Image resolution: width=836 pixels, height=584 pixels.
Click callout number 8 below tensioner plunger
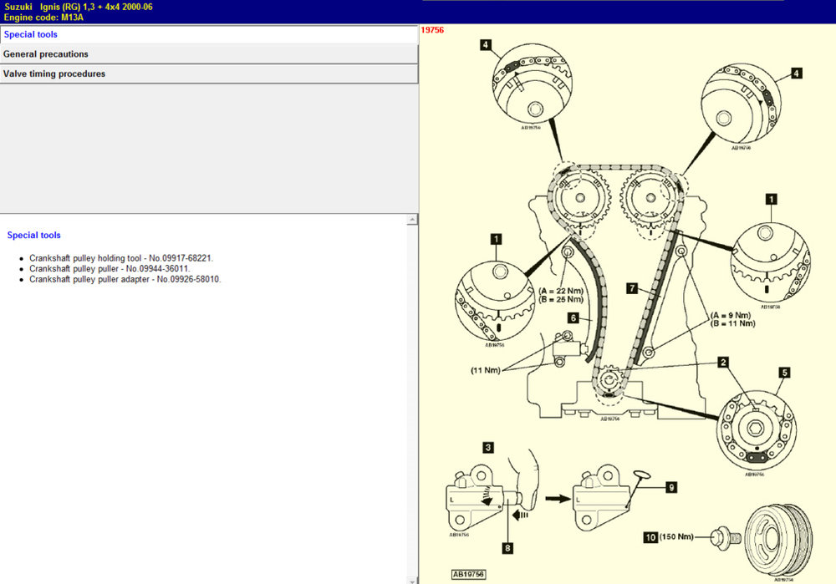pos(507,548)
